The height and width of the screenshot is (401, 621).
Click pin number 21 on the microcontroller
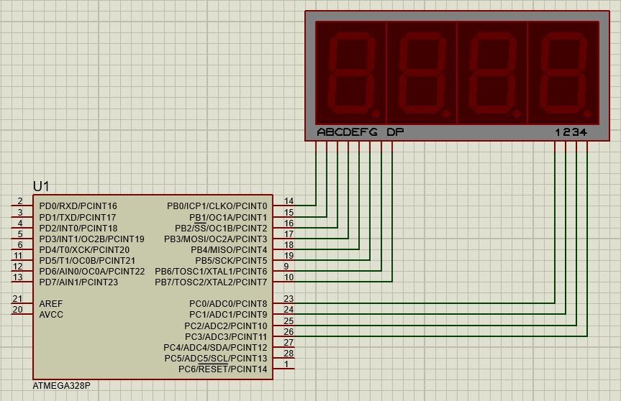(x=17, y=298)
